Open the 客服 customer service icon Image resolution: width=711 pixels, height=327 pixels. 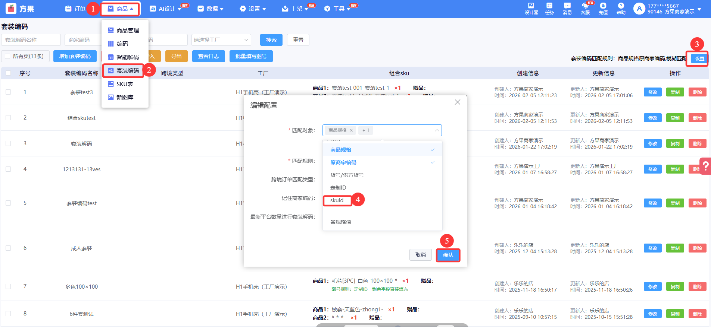coord(585,8)
